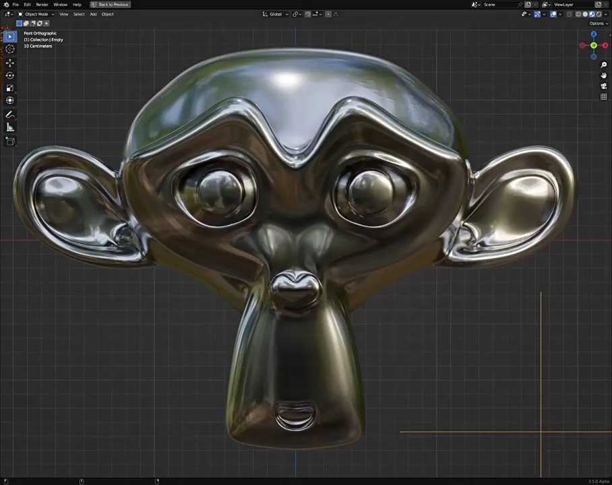The height and width of the screenshot is (485, 612).
Task: Click the Add Cube tool
Action: (x=10, y=141)
